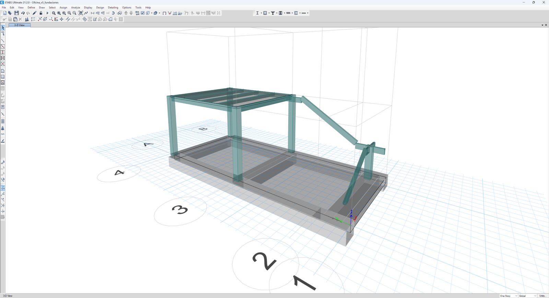The width and height of the screenshot is (549, 298).
Task: Click the Zoom In magnifier
Action: pos(69,13)
